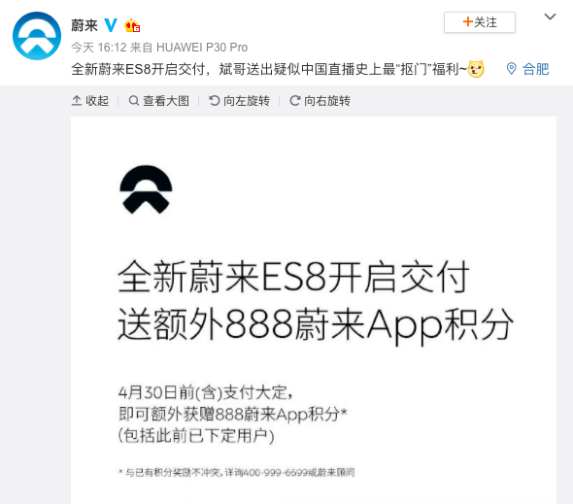The width and height of the screenshot is (573, 504).
Task: Click the magnifier icon beside 查看大图
Action: click(134, 100)
